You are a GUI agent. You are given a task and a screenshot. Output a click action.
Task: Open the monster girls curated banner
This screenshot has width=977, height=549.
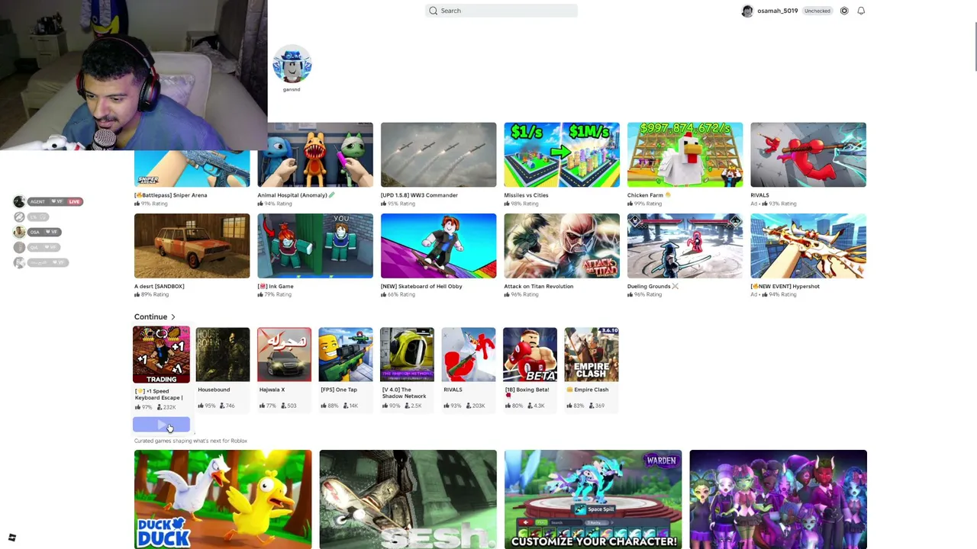coord(778,499)
